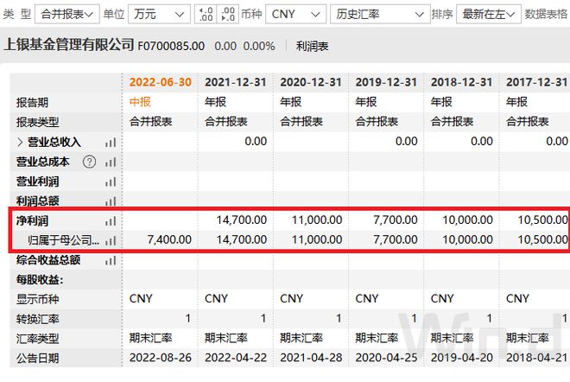Click the 汇率类型 row label
This screenshot has height=382, width=570.
pos(37,339)
